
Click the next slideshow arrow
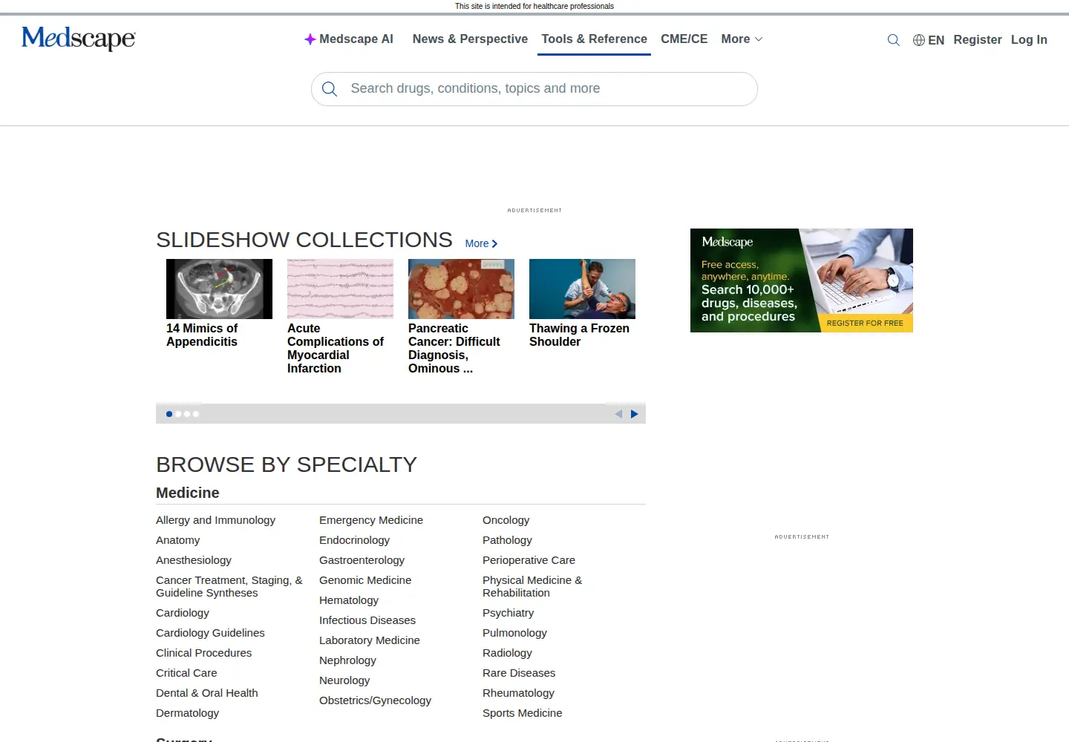point(634,414)
